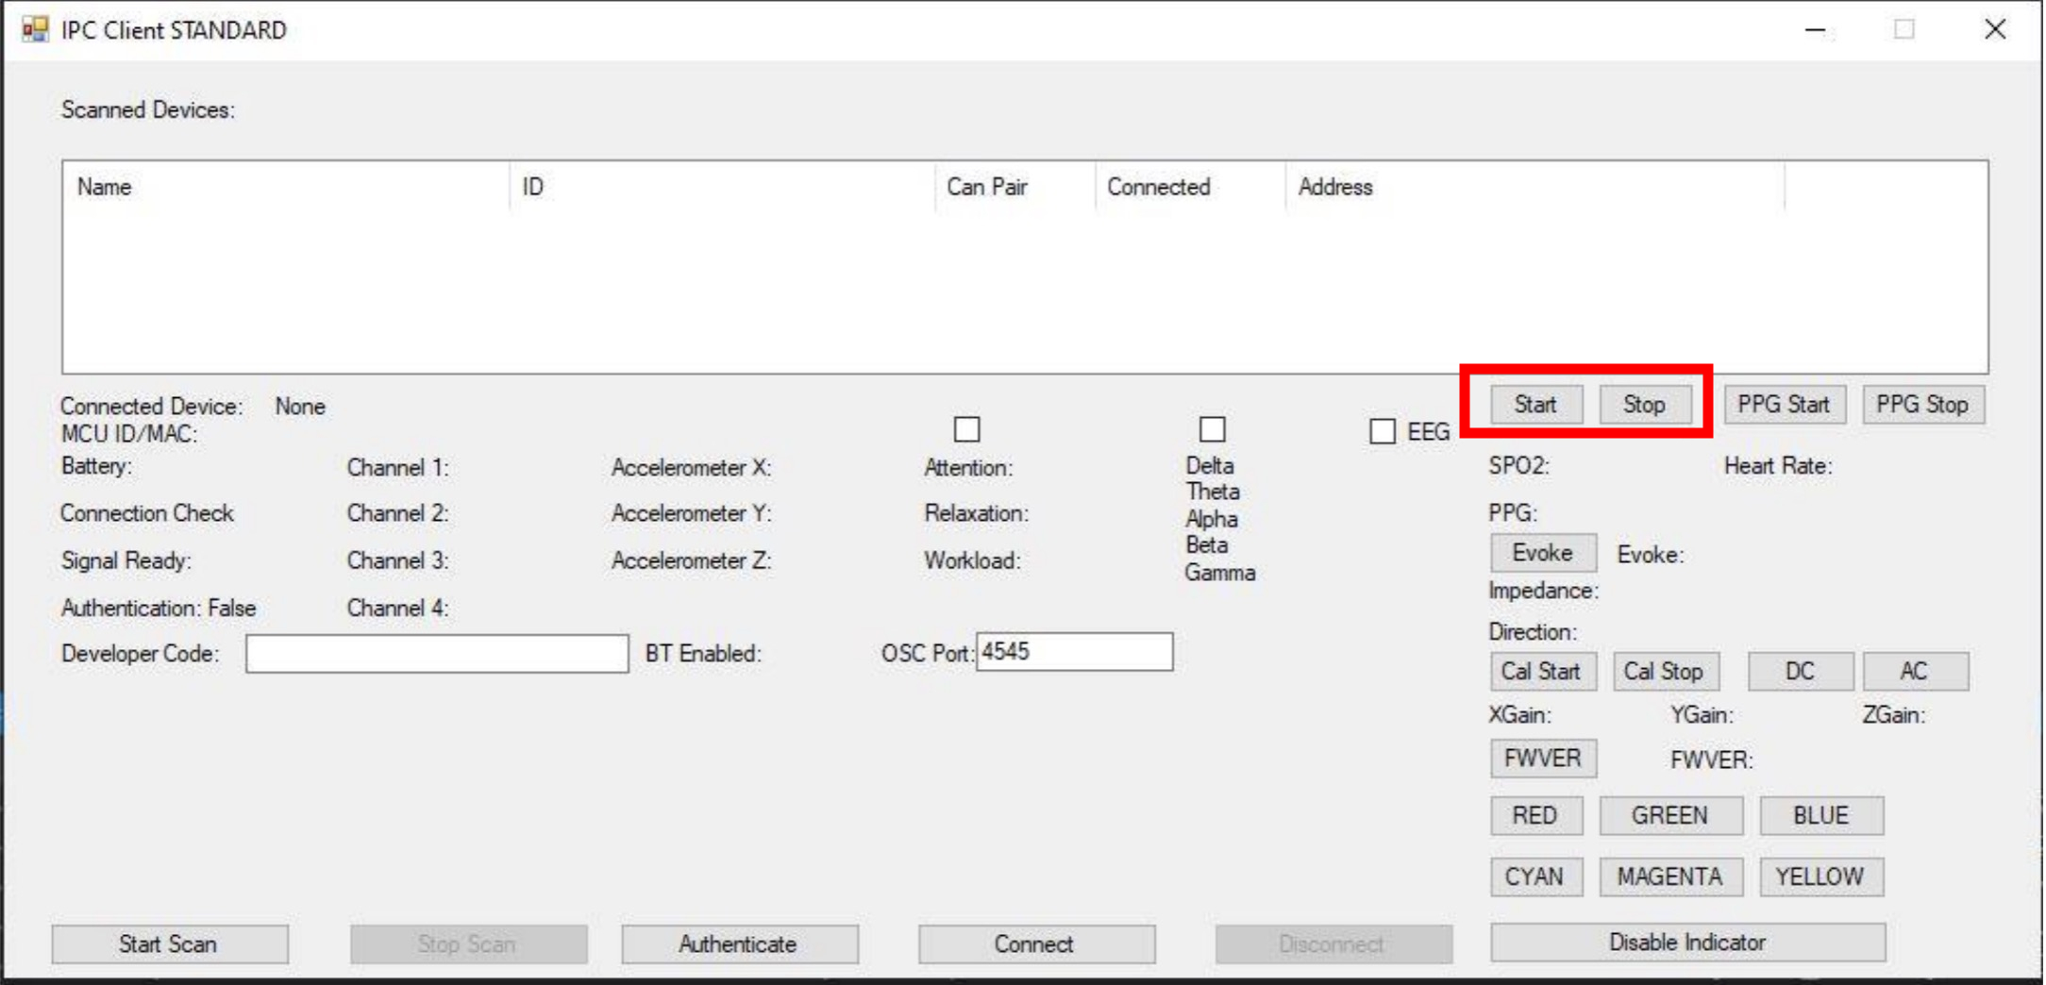Set indicator color to RED
Image resolution: width=2046 pixels, height=985 pixels.
coord(1535,815)
